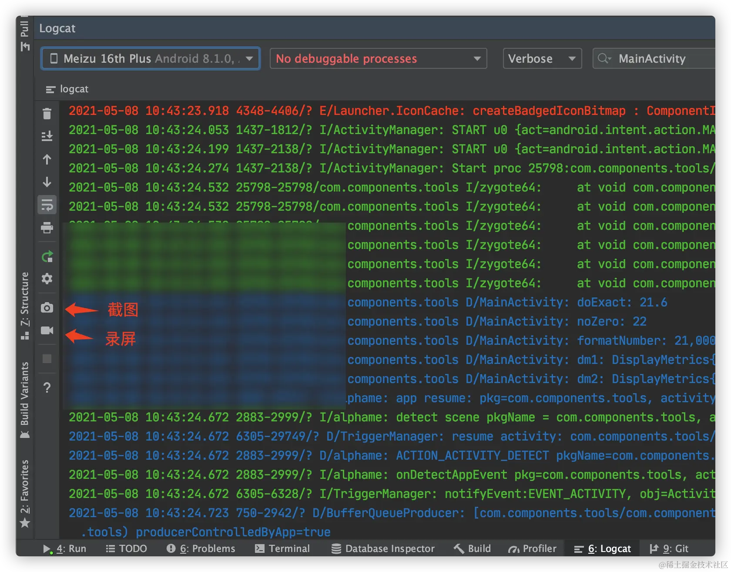Screen dimensions: 731x572
Task: Open the Verbose log level dropdown
Action: (x=542, y=58)
